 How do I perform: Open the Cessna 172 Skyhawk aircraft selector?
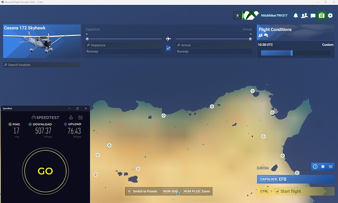[x=42, y=41]
